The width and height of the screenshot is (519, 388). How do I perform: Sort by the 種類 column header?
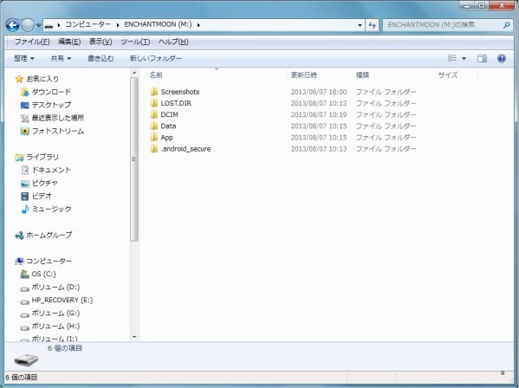coord(362,75)
